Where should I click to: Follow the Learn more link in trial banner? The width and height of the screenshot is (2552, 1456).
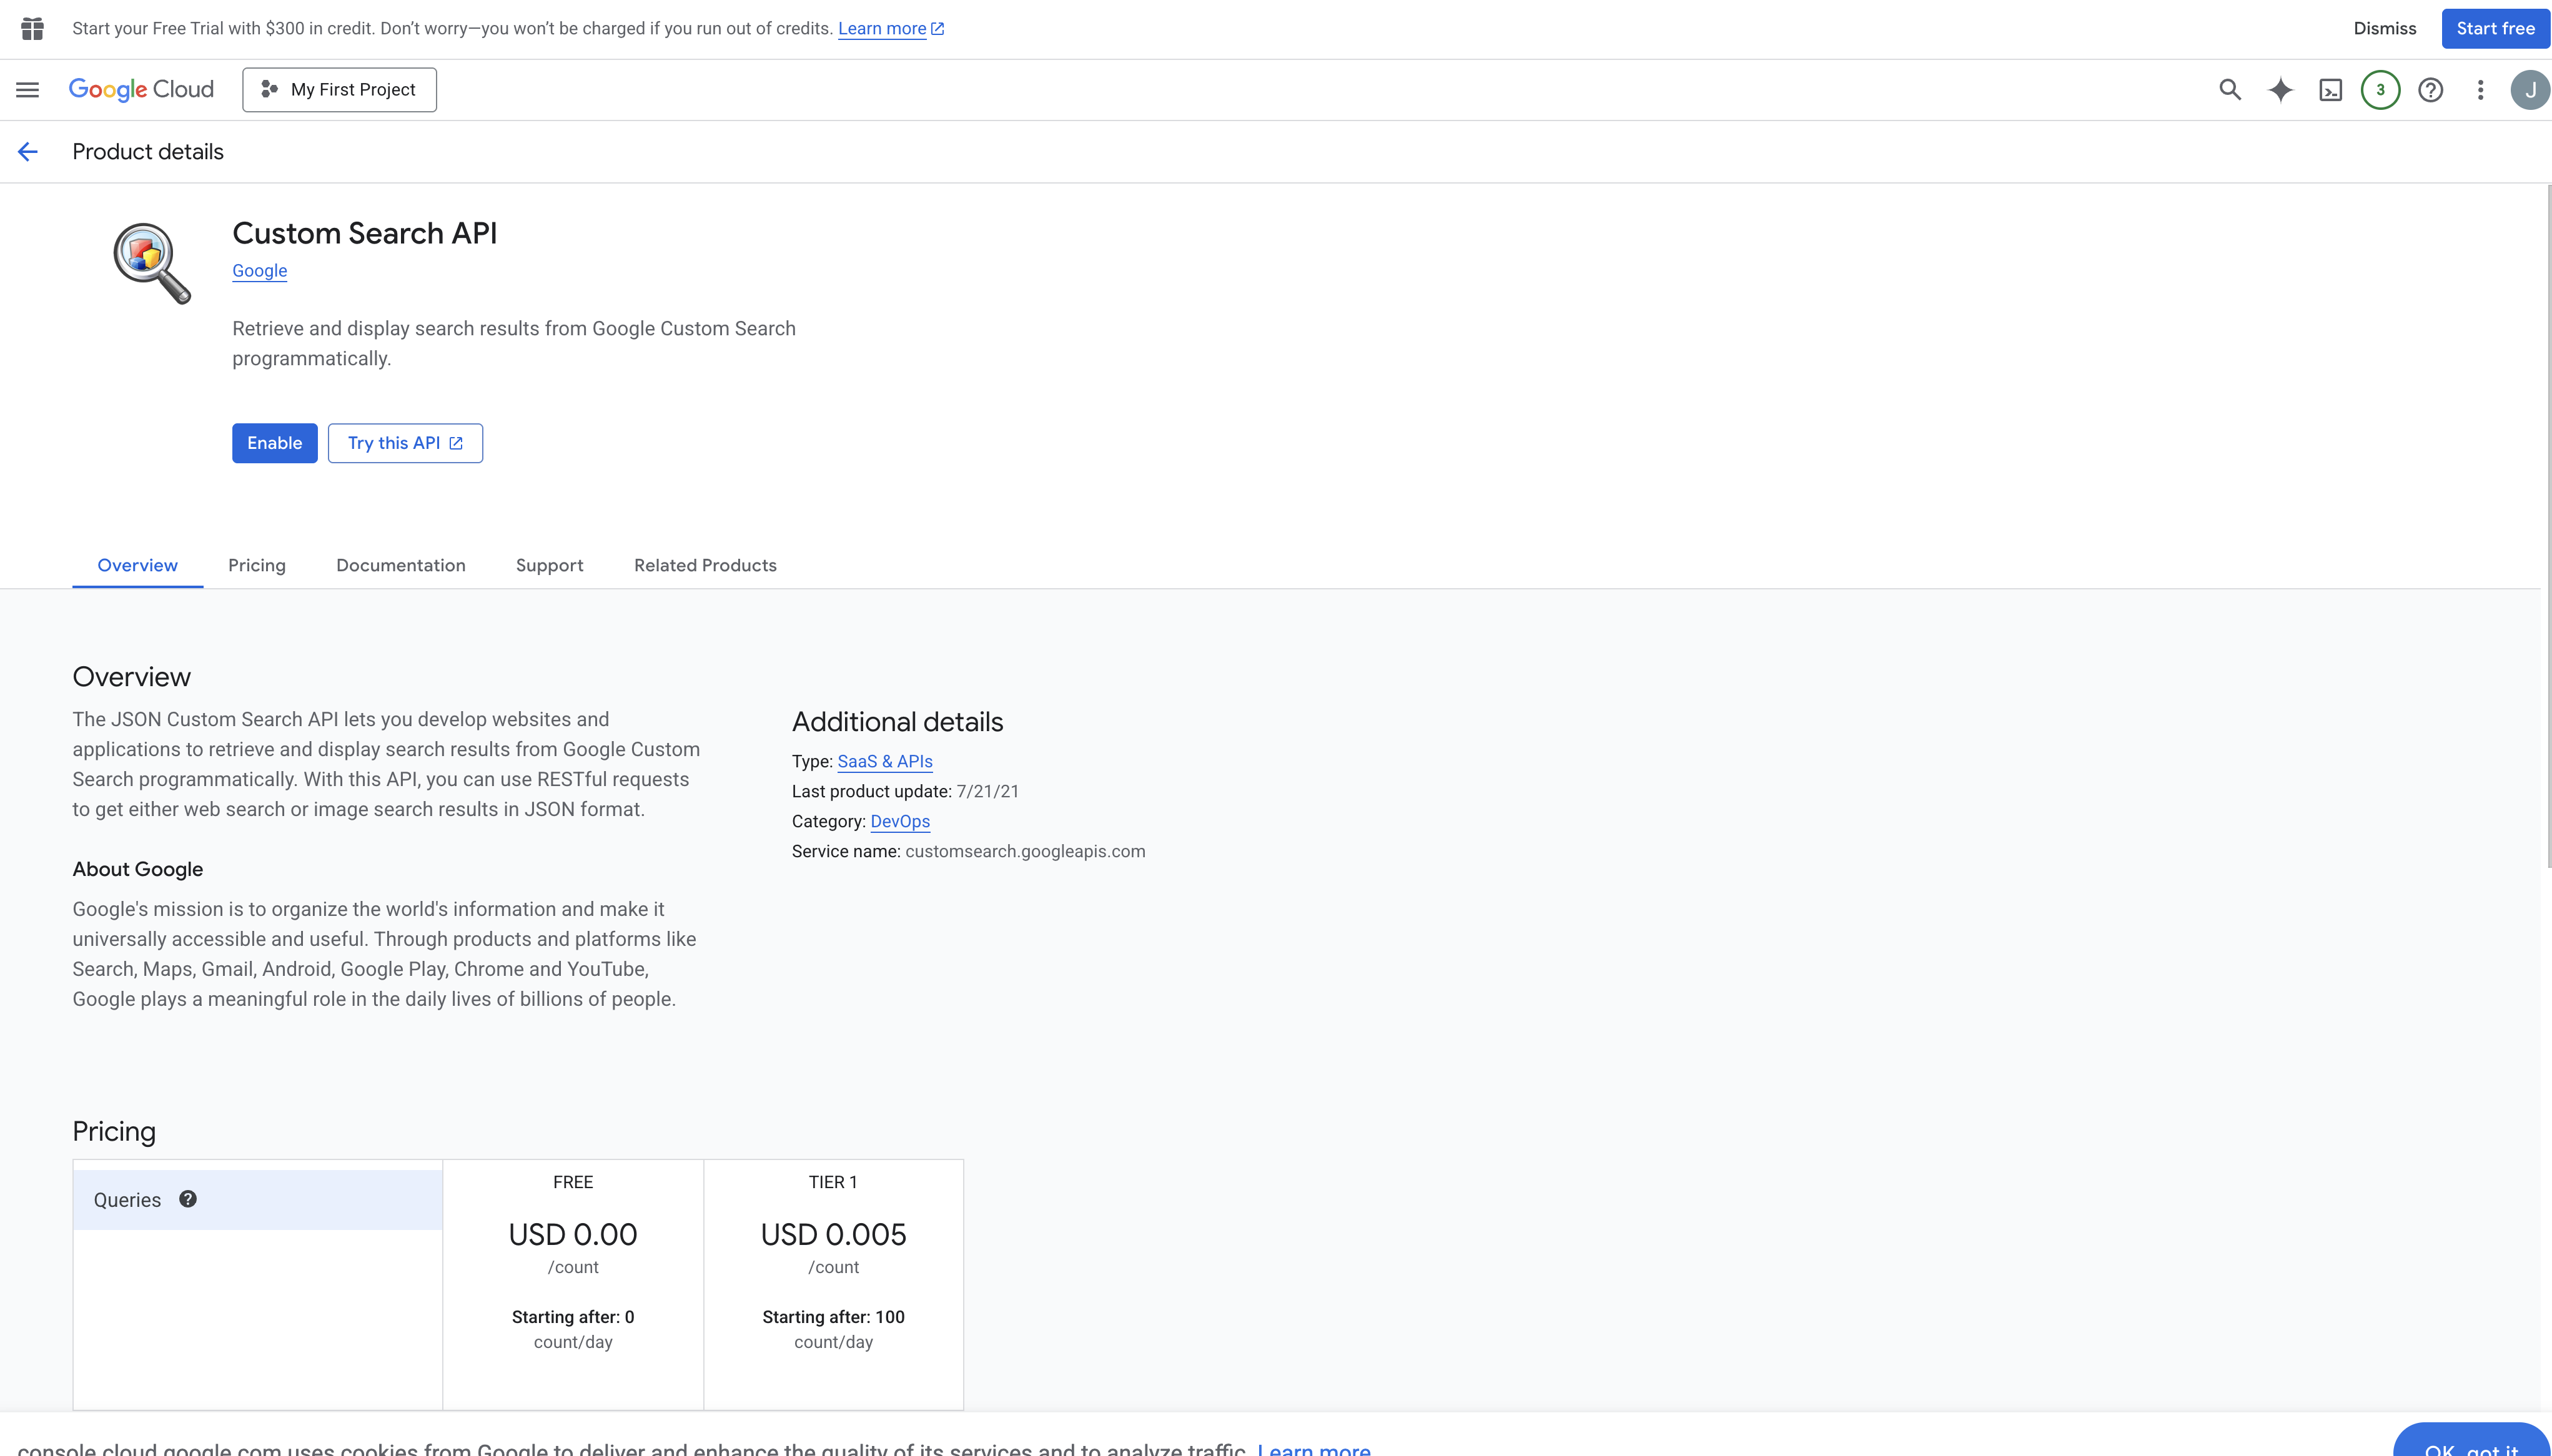(891, 29)
